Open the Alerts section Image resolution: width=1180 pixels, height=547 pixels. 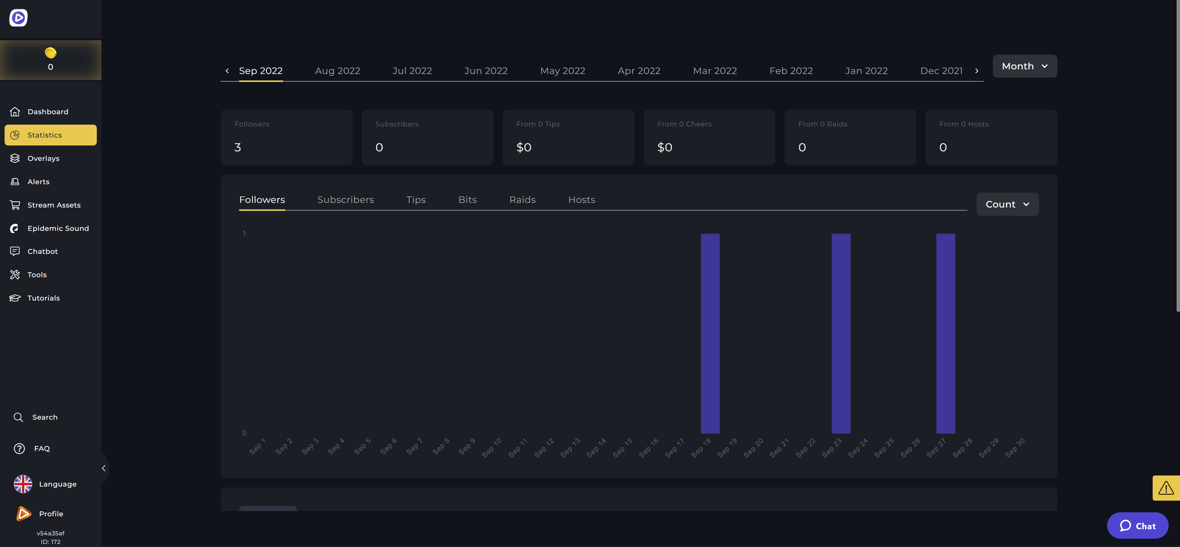tap(38, 181)
